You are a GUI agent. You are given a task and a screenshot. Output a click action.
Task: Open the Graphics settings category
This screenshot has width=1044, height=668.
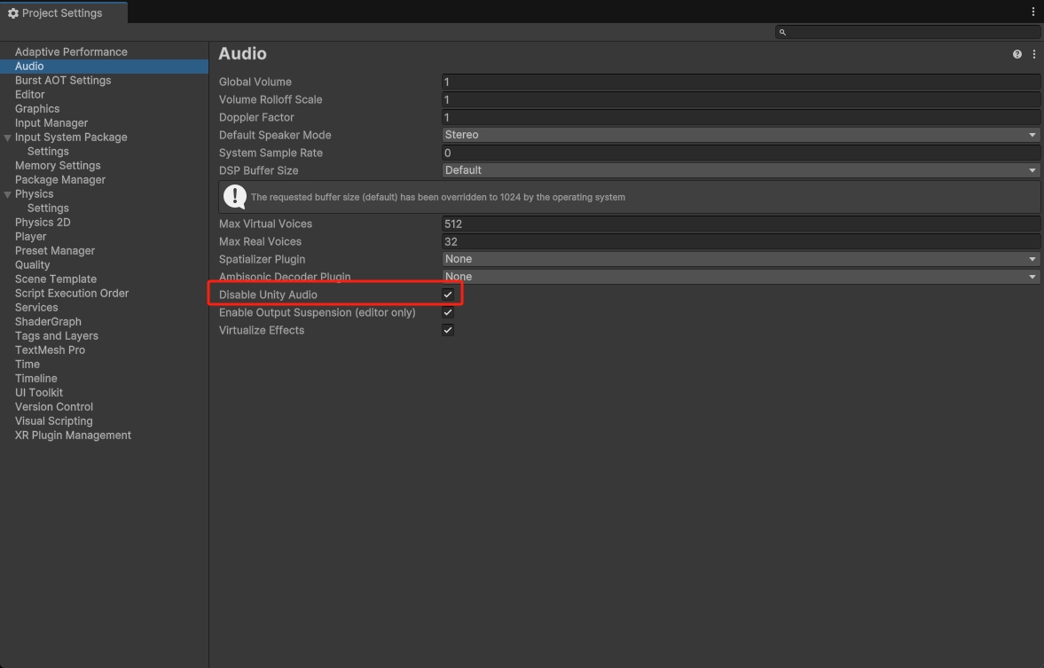37,109
